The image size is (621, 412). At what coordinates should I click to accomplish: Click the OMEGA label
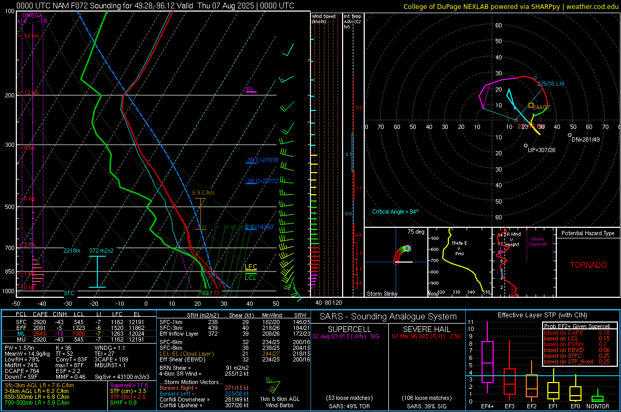33,15
